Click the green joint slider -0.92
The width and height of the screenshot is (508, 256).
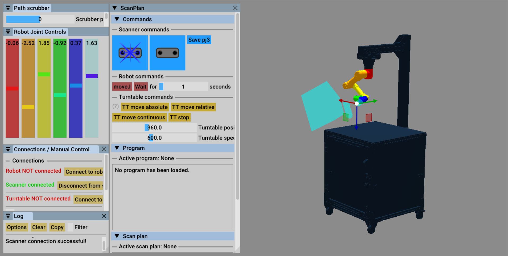[x=60, y=88]
